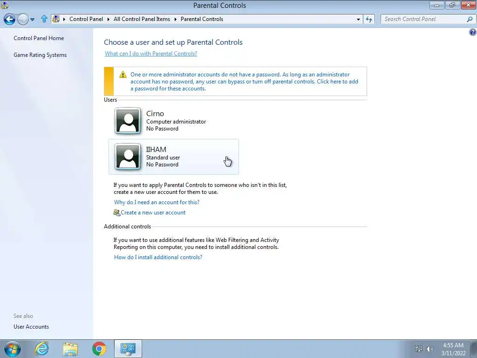Click warning message to add administrator password
Viewport: 477px width, 358px height.
tap(244, 82)
